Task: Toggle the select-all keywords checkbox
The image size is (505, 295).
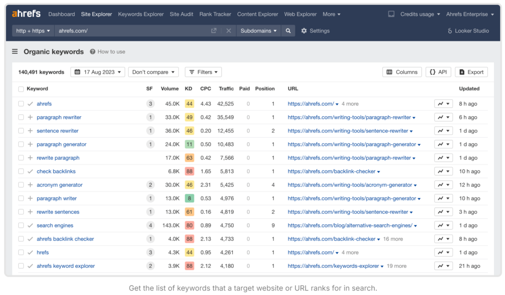Action: click(x=21, y=89)
